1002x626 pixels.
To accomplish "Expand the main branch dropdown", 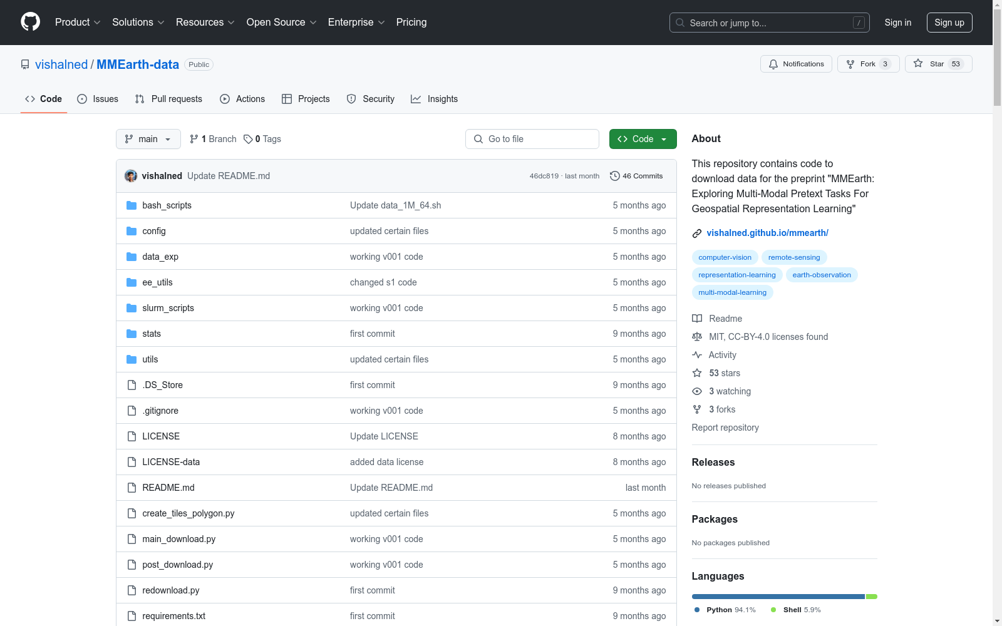I will pyautogui.click(x=148, y=139).
